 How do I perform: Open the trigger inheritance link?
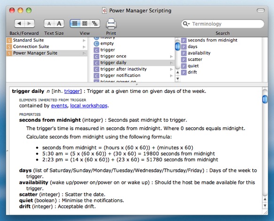click(x=72, y=91)
